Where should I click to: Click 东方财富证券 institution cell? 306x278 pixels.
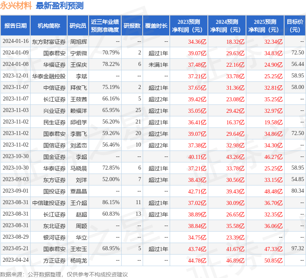49,42
